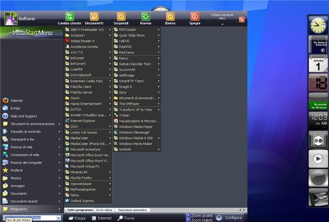Click the play button sidebar widget
Image resolution: width=329 pixels, height=222 pixels.
(318, 159)
